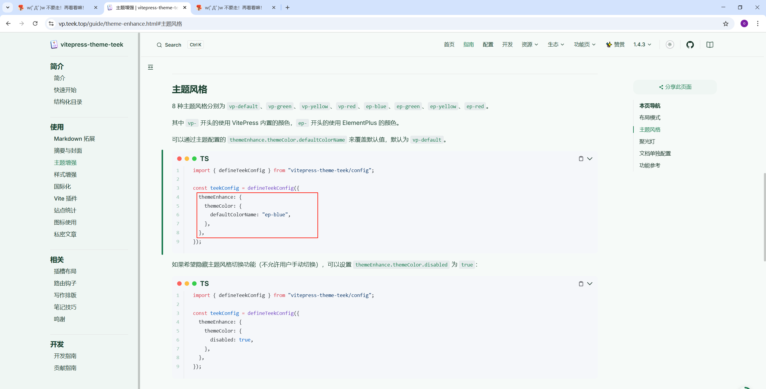Open 写作排版 in sidebar
This screenshot has width=766, height=389.
[x=65, y=295]
